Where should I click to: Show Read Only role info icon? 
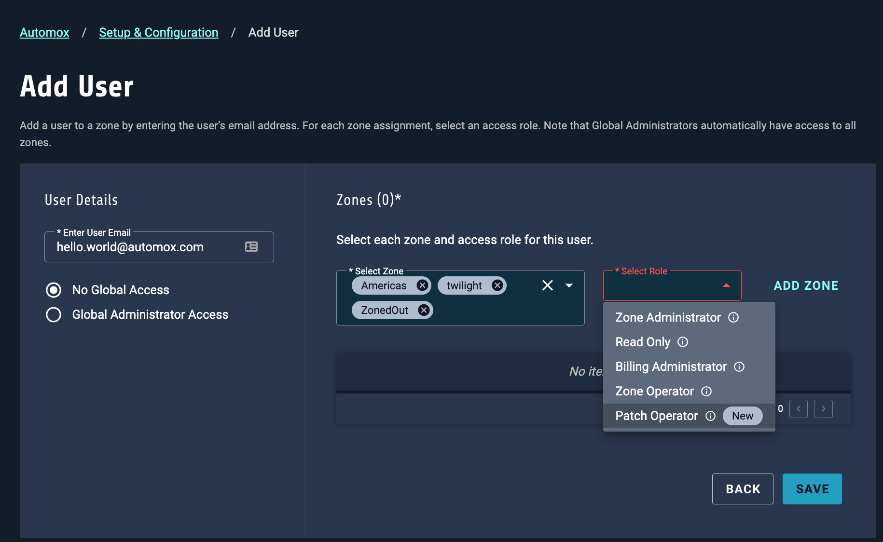[x=683, y=342]
